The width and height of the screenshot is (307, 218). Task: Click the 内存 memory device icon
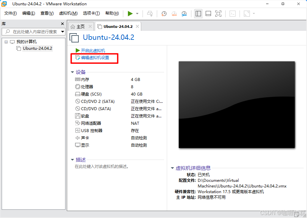tap(77, 79)
